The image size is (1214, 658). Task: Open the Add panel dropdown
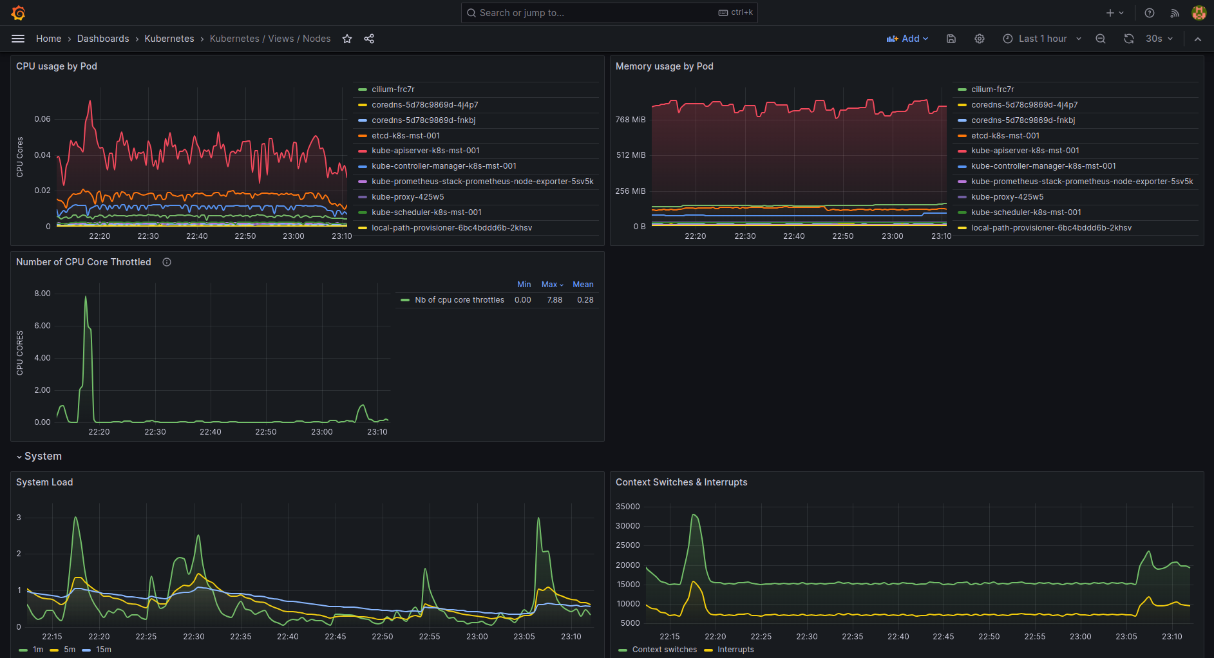[x=907, y=39]
